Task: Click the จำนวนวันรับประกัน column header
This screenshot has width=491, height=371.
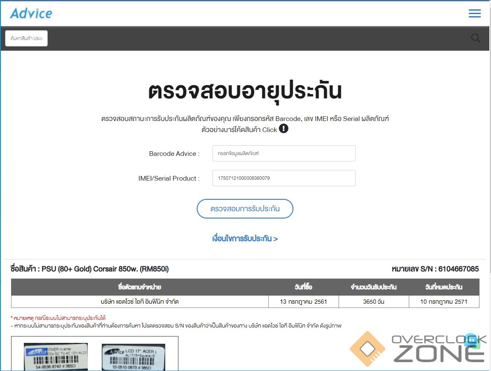Action: tap(373, 287)
